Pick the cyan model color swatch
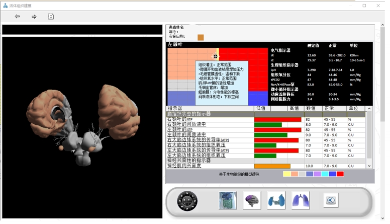This screenshot has width=390, height=224. pos(325,174)
